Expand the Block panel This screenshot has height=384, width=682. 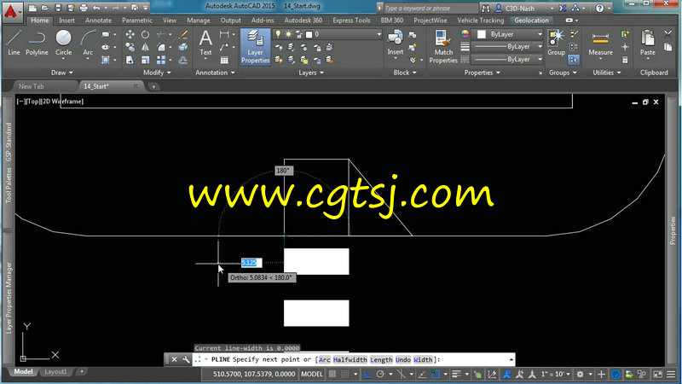405,73
